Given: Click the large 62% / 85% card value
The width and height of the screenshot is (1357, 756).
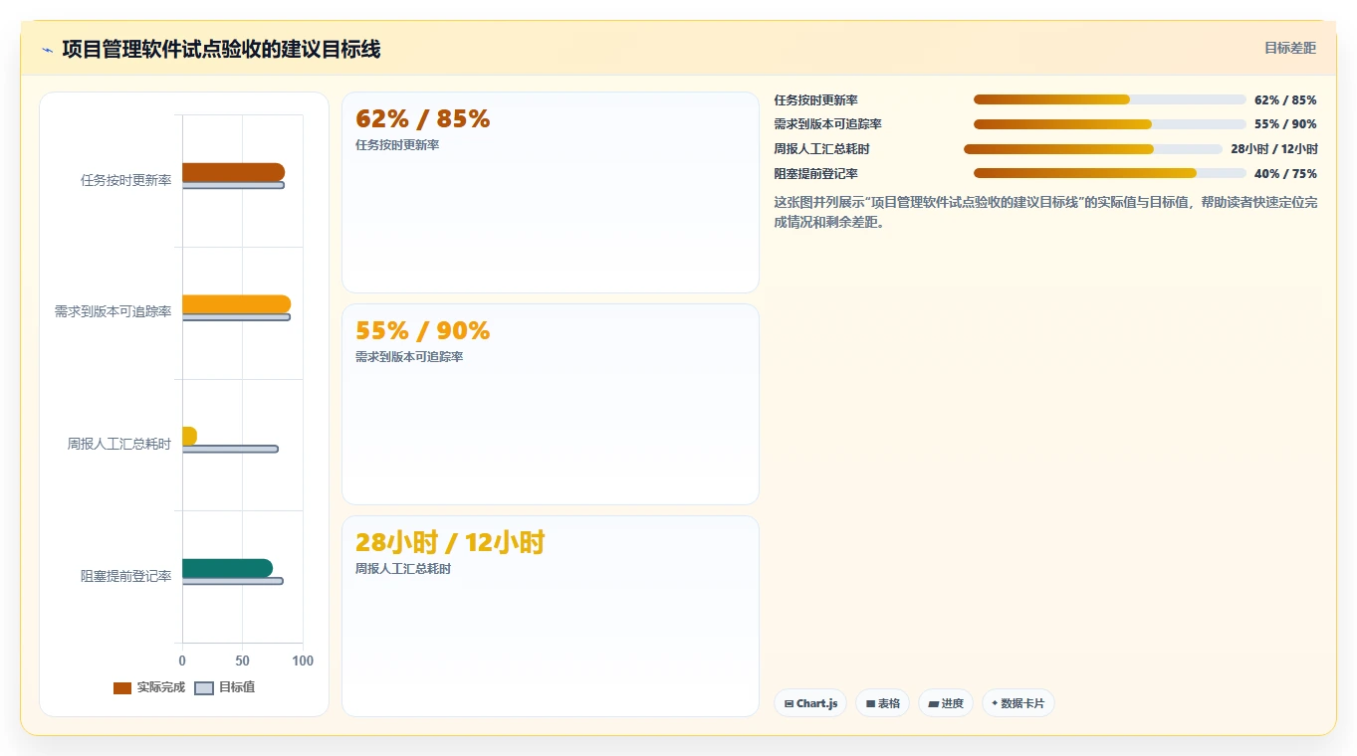Looking at the screenshot, I should (x=423, y=119).
